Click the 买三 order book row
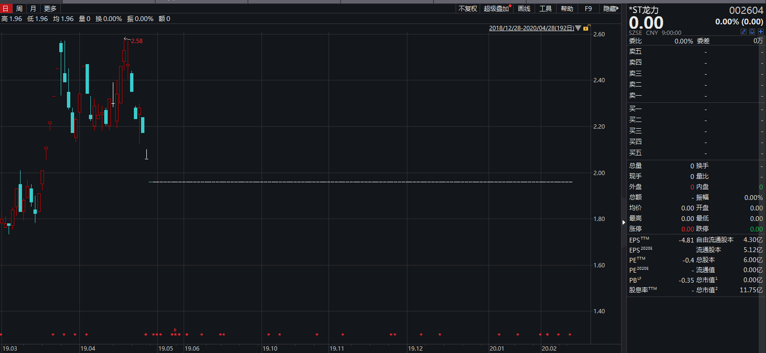The height and width of the screenshot is (353, 766). 696,131
